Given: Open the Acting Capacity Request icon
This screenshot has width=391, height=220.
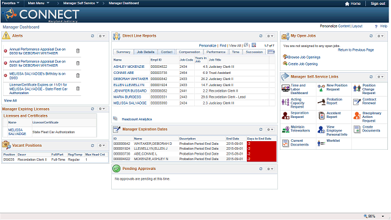Looking at the screenshot, I should pyautogui.click(x=285, y=102).
